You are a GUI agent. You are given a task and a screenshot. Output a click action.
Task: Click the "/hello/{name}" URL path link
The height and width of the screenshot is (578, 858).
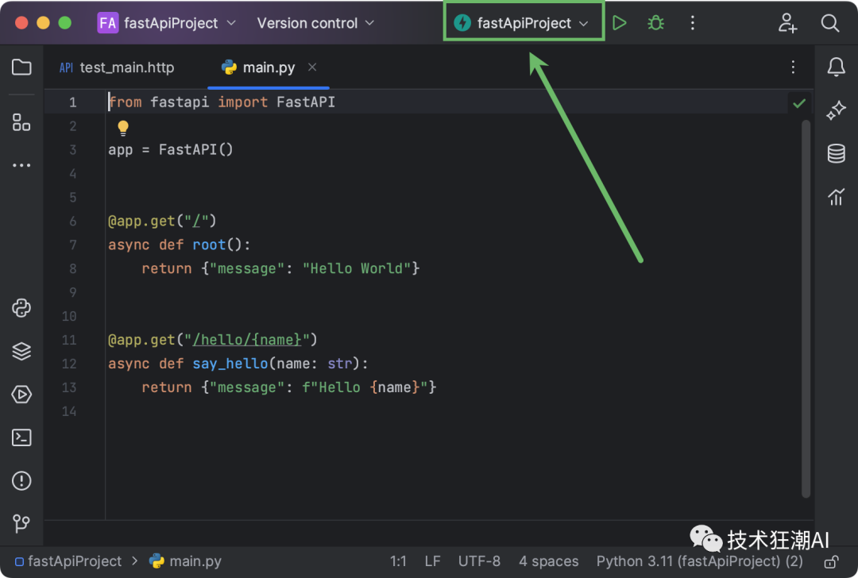click(x=247, y=340)
